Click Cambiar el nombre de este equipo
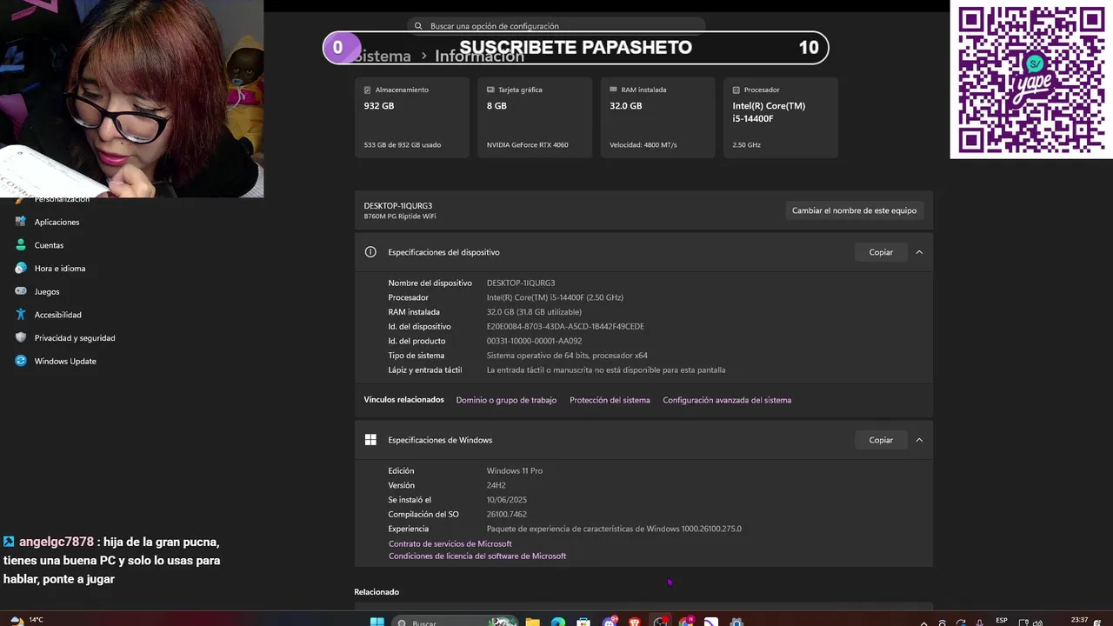This screenshot has width=1113, height=626. coord(854,210)
